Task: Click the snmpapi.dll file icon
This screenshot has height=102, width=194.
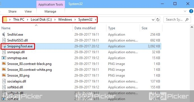Action: tap(4, 52)
